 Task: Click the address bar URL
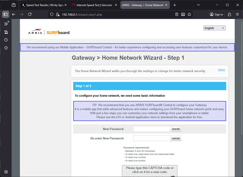point(82,15)
